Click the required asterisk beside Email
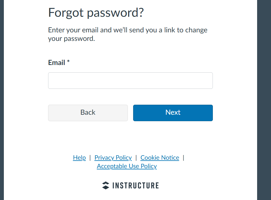 (x=68, y=61)
